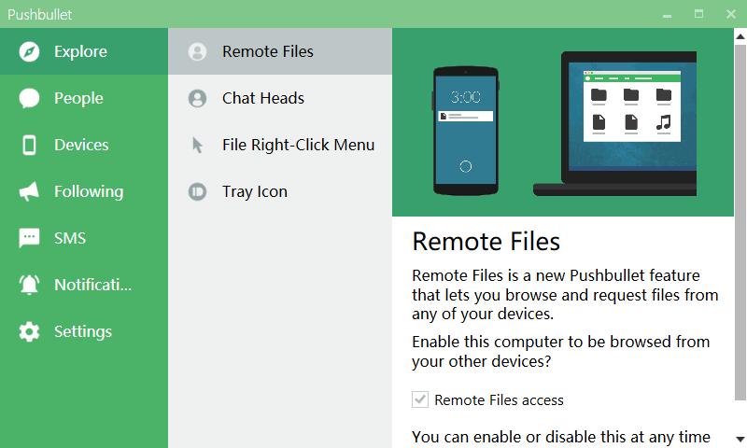Click the Explore compass icon
The width and height of the screenshot is (747, 448).
click(30, 51)
